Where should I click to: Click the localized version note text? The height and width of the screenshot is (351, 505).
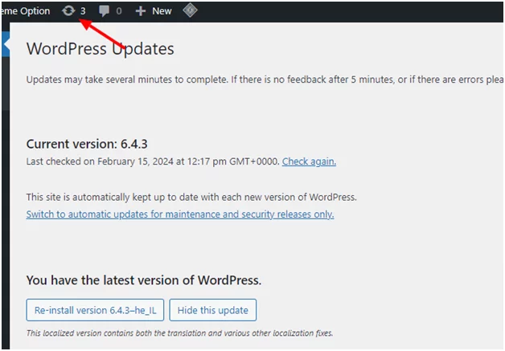179,333
